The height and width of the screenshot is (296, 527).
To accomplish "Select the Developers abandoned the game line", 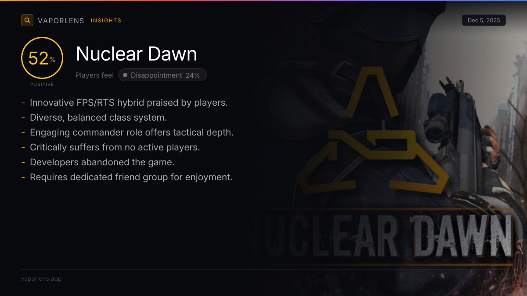I will click(102, 162).
